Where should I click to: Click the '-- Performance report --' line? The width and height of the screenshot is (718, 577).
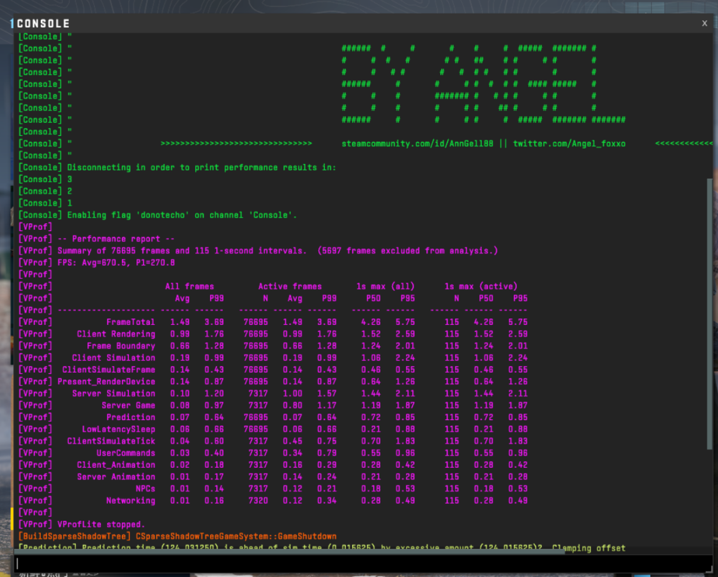coord(116,239)
